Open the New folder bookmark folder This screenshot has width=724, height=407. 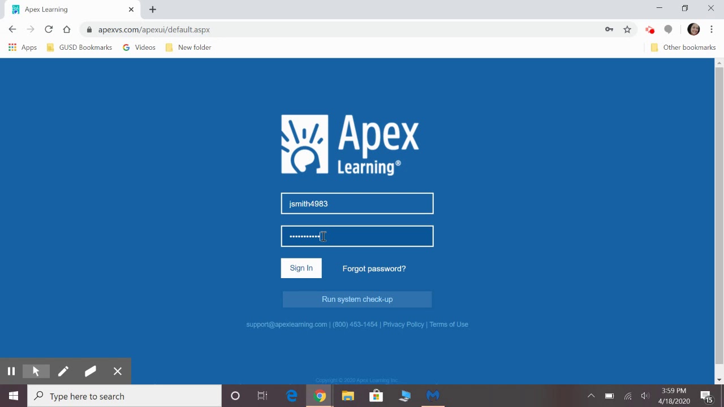(x=188, y=47)
